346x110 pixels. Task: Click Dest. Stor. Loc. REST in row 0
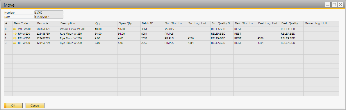[245, 29]
